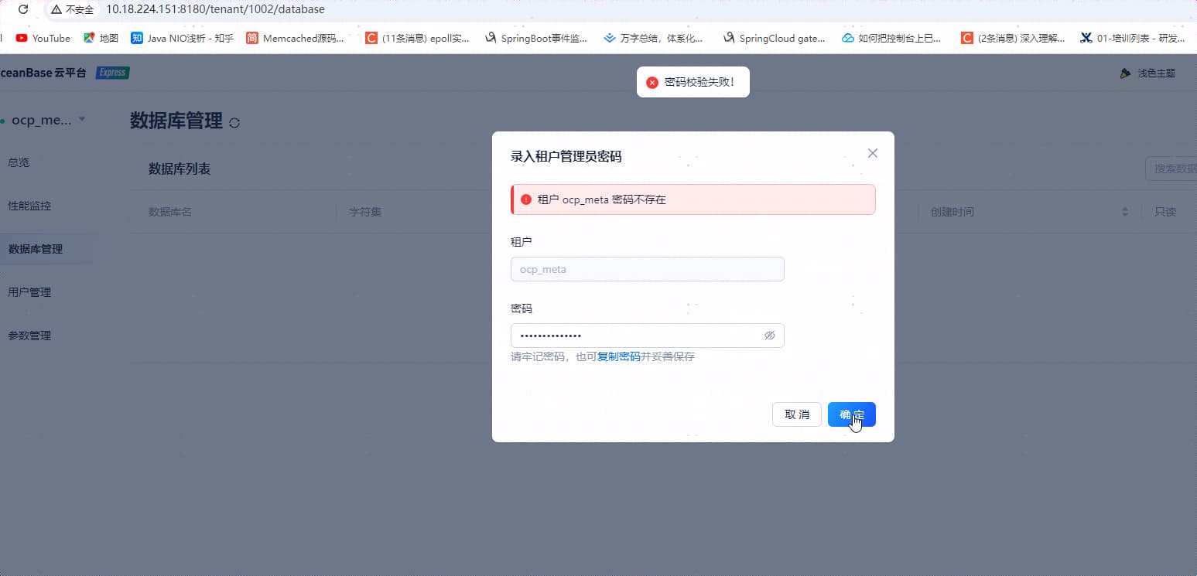The height and width of the screenshot is (576, 1197).
Task: Click the red error icon in the alert banner
Action: (526, 199)
